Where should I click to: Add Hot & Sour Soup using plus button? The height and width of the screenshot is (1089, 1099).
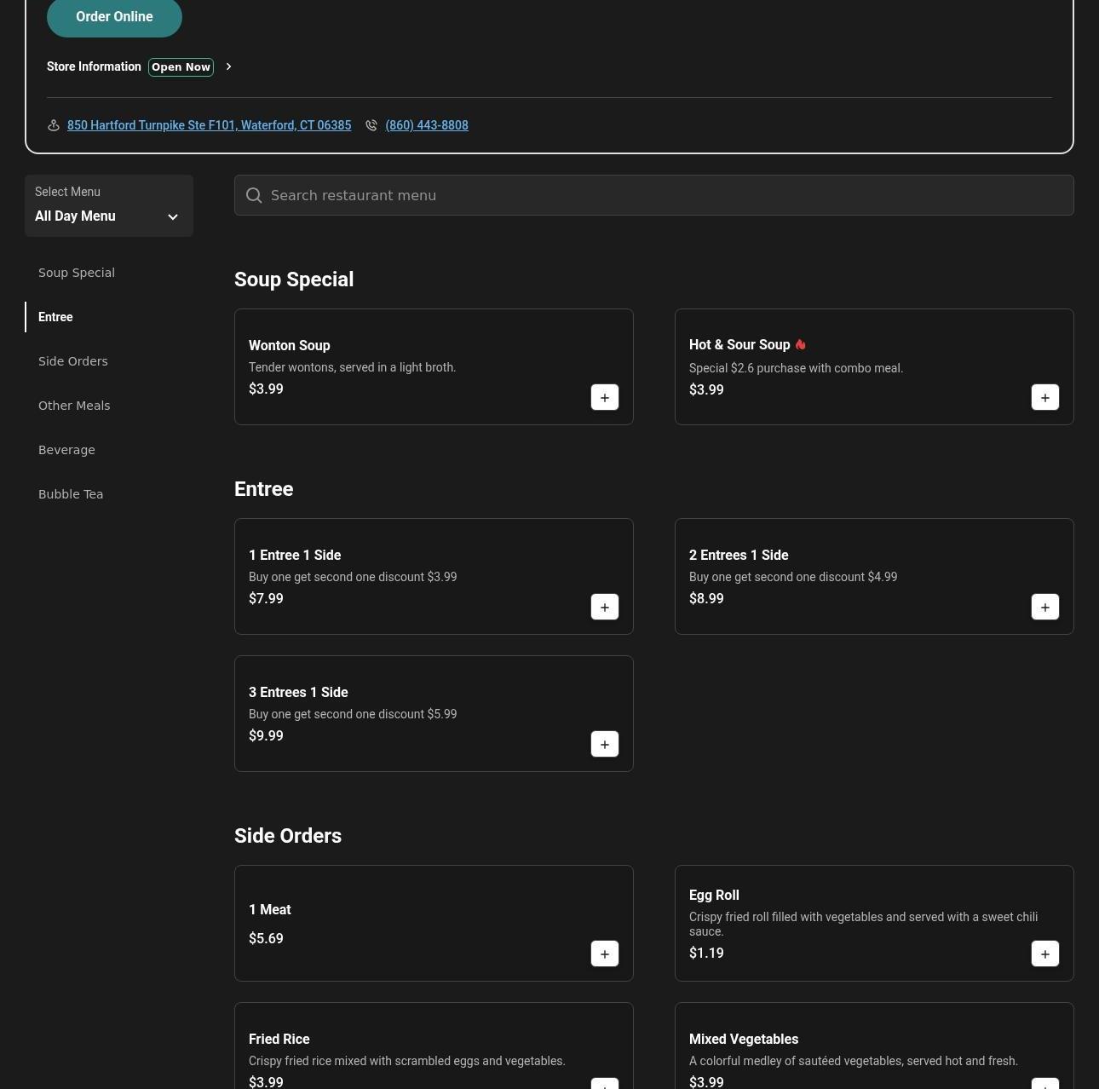pos(1044,397)
